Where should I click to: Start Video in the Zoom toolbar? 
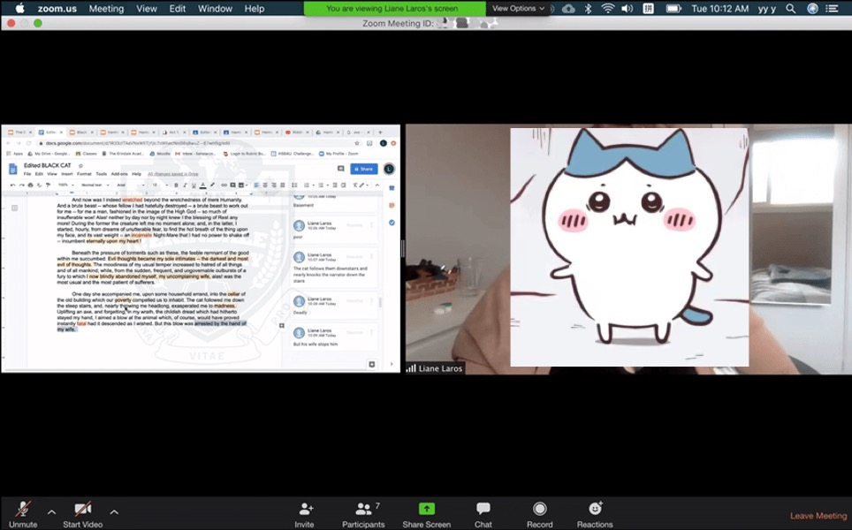[82, 514]
